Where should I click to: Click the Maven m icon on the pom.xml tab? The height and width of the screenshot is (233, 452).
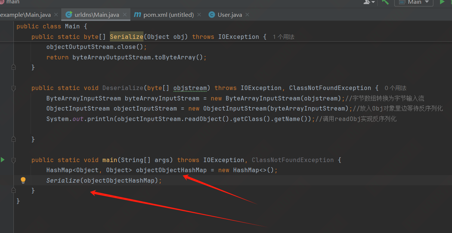click(x=137, y=15)
